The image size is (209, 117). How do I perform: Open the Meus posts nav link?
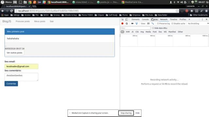click(x=40, y=21)
